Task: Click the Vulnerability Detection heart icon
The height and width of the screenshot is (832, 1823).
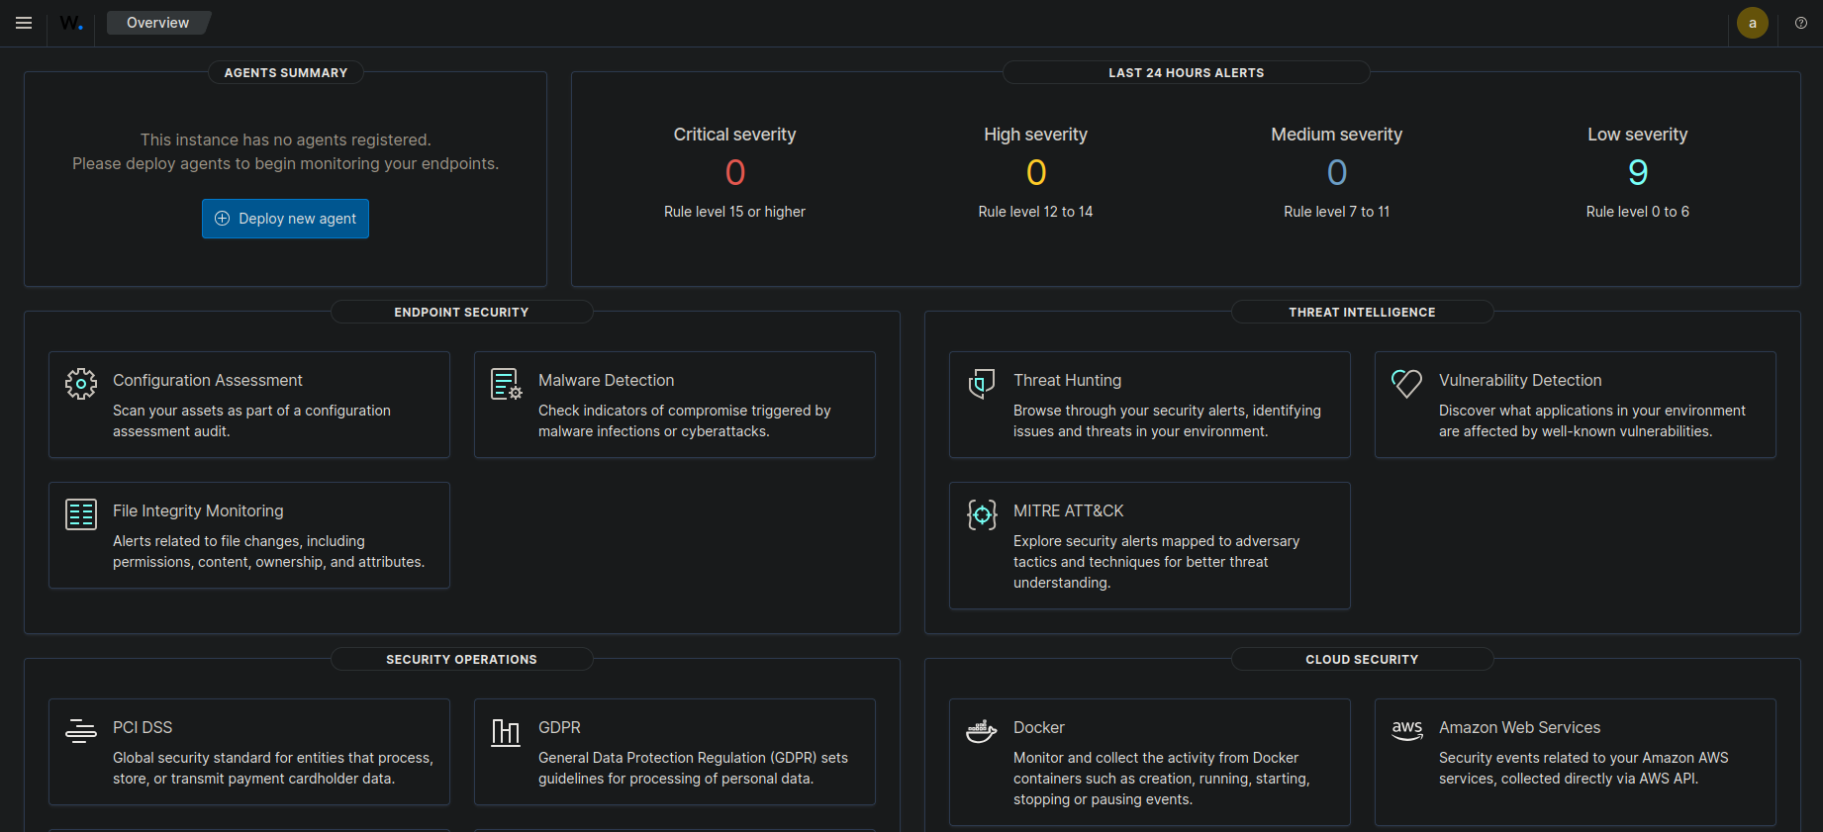Action: 1406,384
